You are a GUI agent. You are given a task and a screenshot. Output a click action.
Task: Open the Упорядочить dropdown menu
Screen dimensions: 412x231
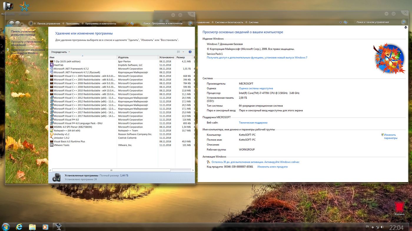[60, 52]
